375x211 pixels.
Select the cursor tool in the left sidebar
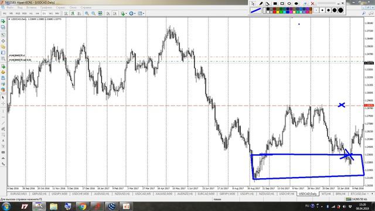[x=3, y=98]
